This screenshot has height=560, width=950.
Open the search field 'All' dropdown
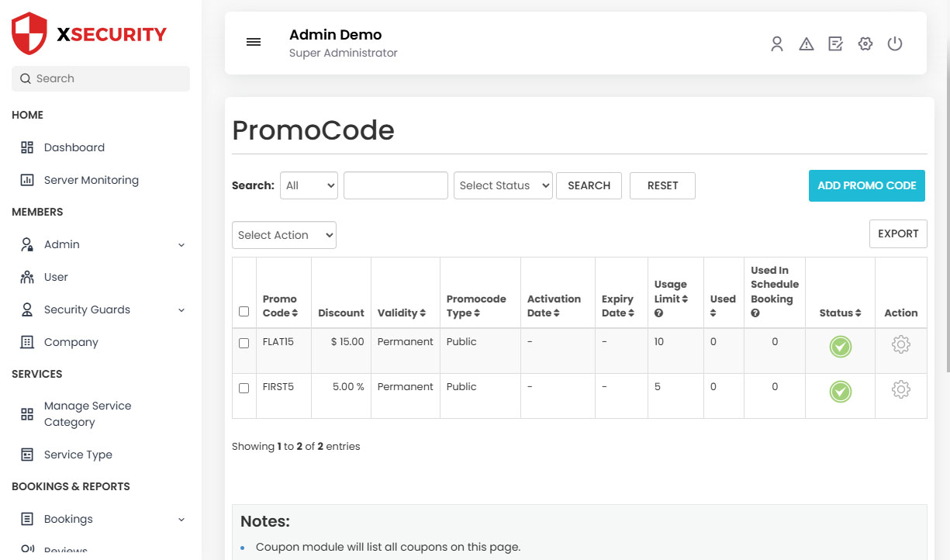309,185
